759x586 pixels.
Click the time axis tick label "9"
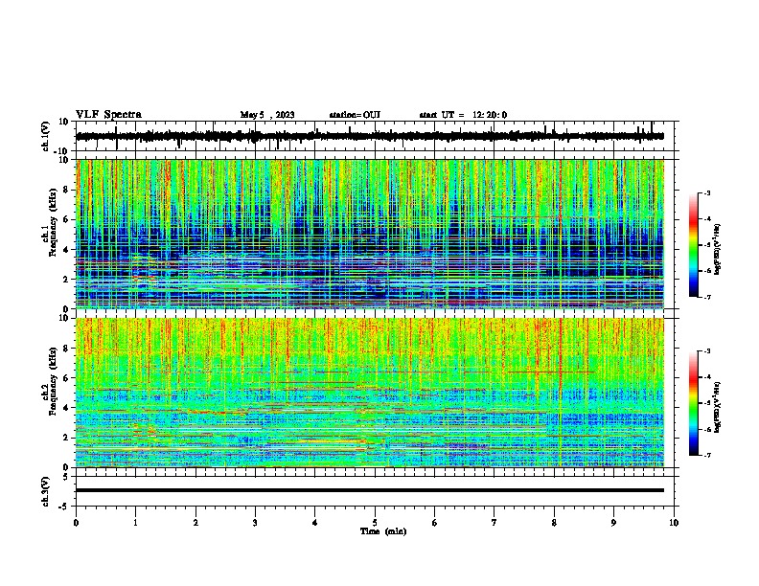[x=613, y=523]
